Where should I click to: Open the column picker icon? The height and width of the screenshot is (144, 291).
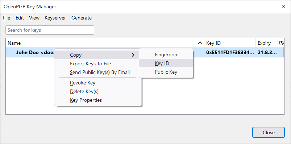coord(281,43)
